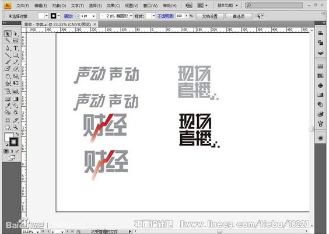The width and height of the screenshot is (329, 234).
Task: Select the Gradient tool in the tools panel
Action: 16,99
